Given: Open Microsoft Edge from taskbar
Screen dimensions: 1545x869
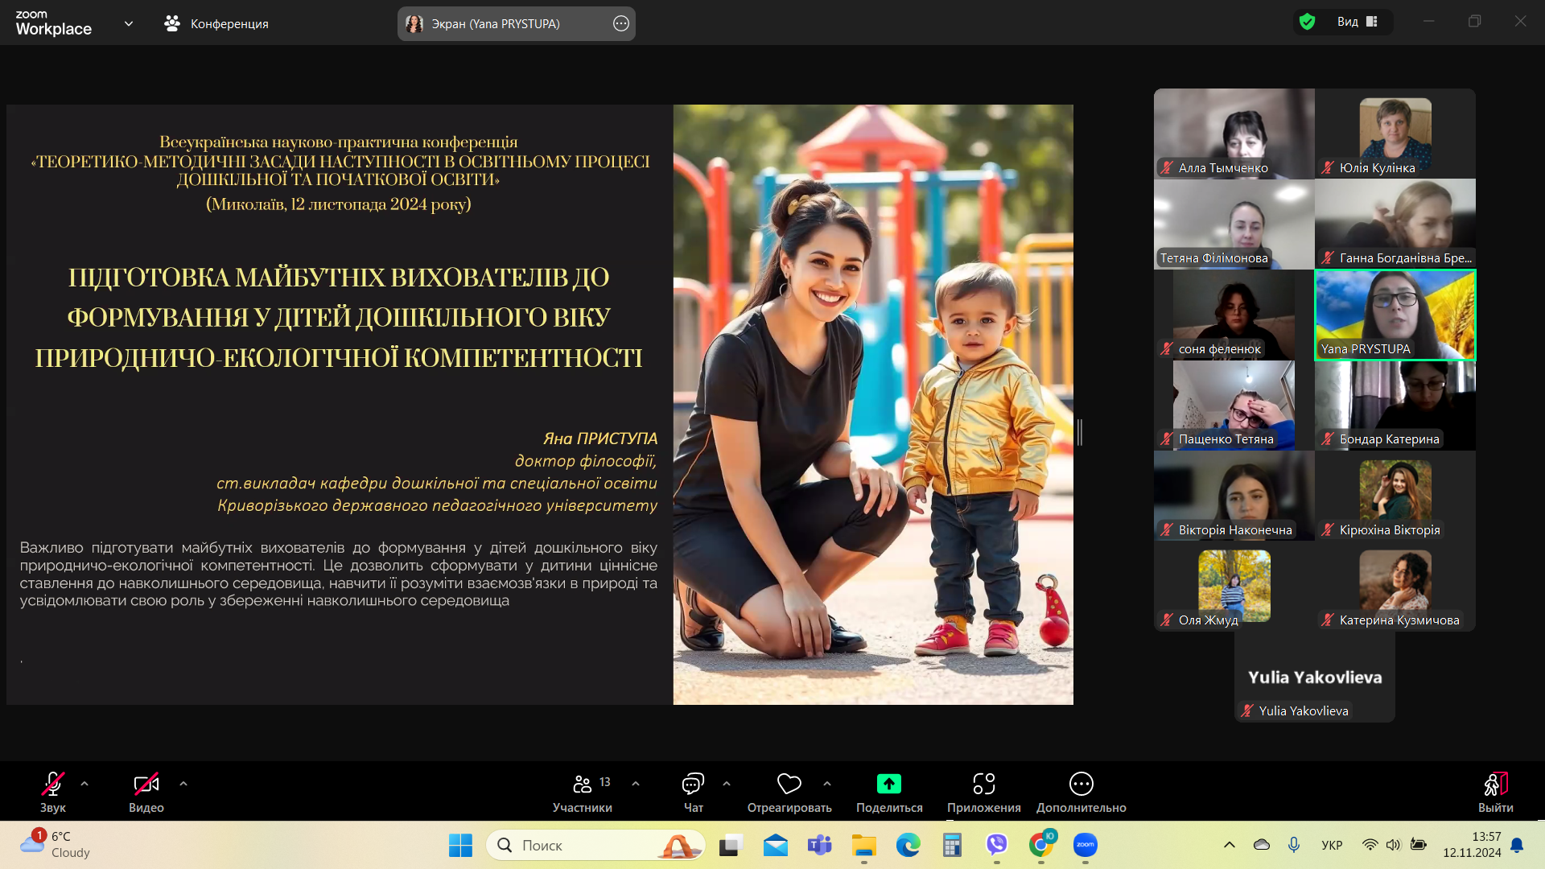Looking at the screenshot, I should pos(908,845).
